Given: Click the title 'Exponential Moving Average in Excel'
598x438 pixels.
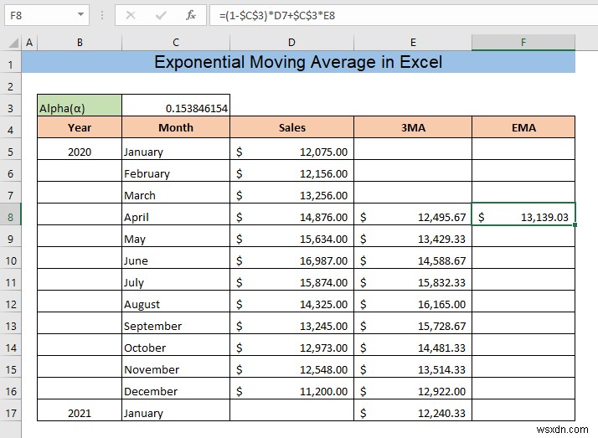Looking at the screenshot, I should click(298, 62).
